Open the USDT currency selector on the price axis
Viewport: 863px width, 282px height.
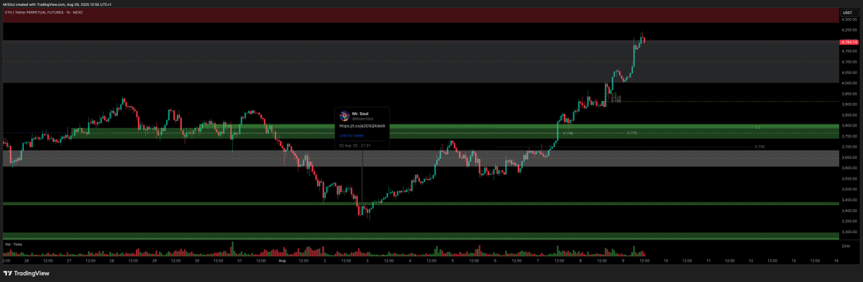coord(847,12)
